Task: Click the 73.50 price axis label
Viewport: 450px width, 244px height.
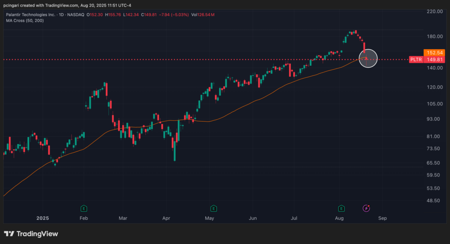Action: coord(433,148)
